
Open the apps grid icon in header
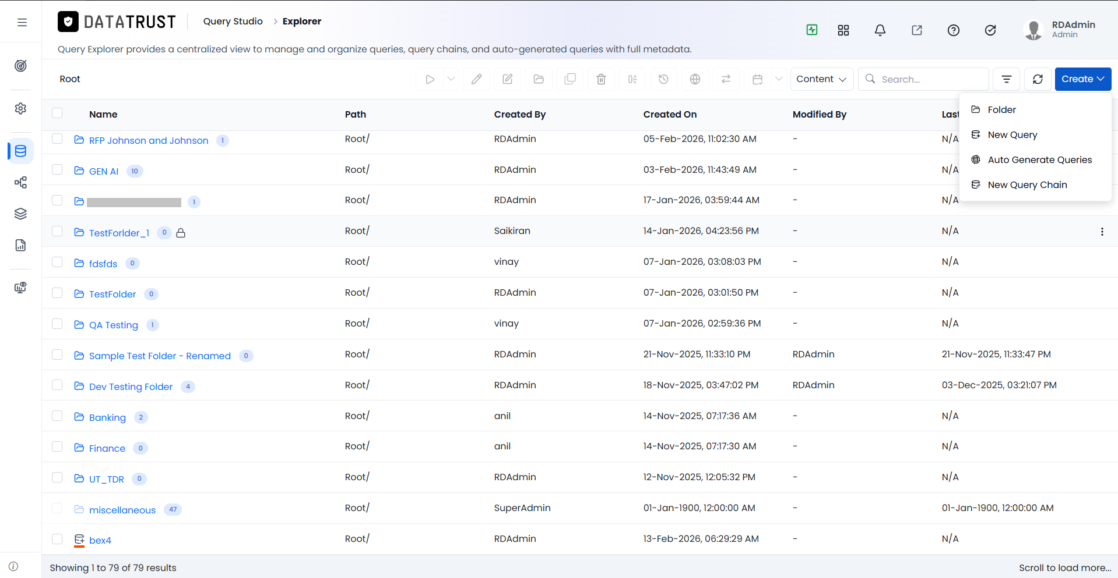point(843,30)
